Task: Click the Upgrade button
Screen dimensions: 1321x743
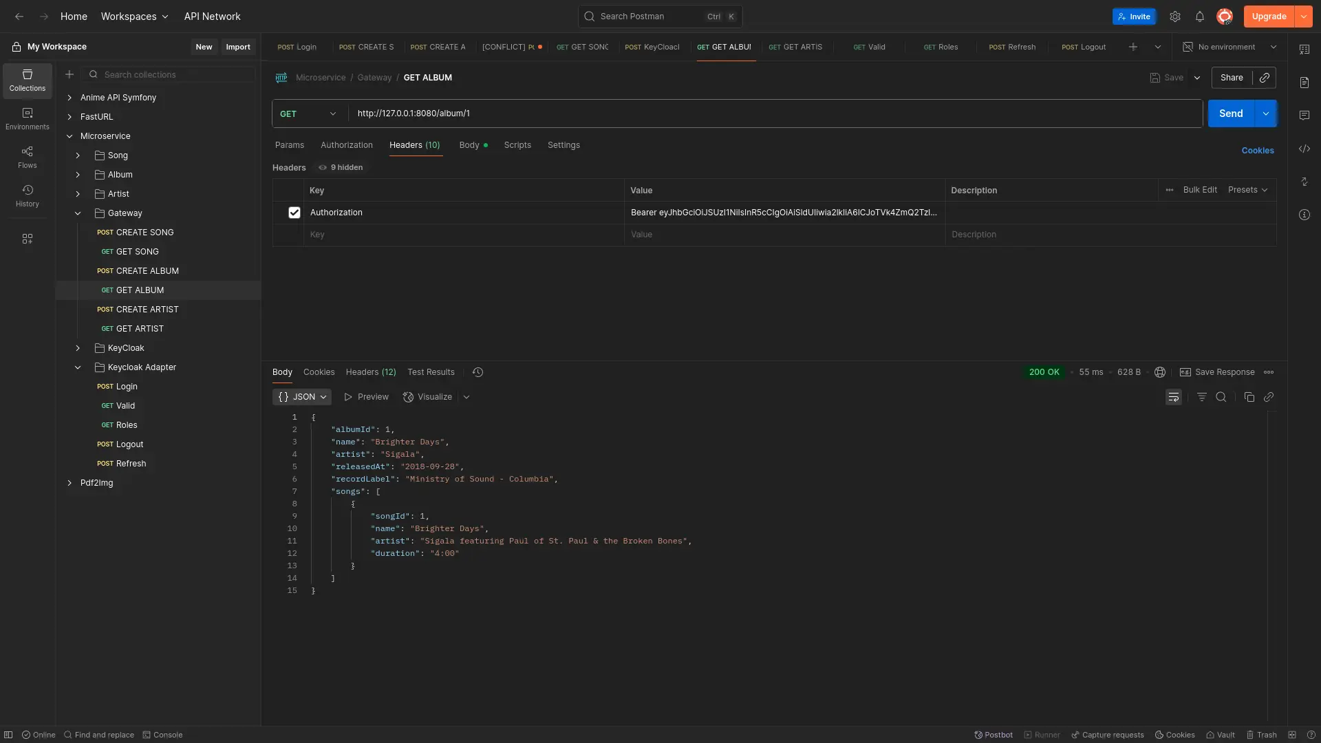Action: click(x=1269, y=17)
